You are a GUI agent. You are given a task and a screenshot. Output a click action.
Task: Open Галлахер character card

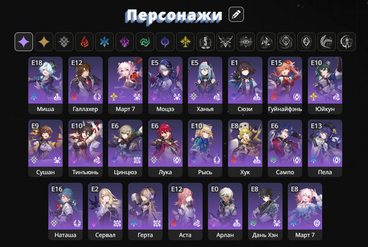[86, 85]
